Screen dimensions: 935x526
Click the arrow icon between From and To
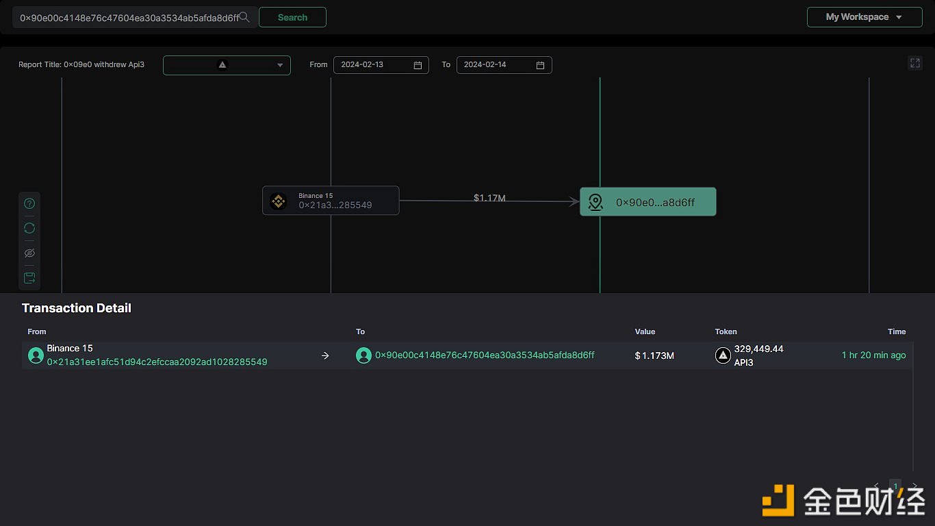[x=325, y=355]
